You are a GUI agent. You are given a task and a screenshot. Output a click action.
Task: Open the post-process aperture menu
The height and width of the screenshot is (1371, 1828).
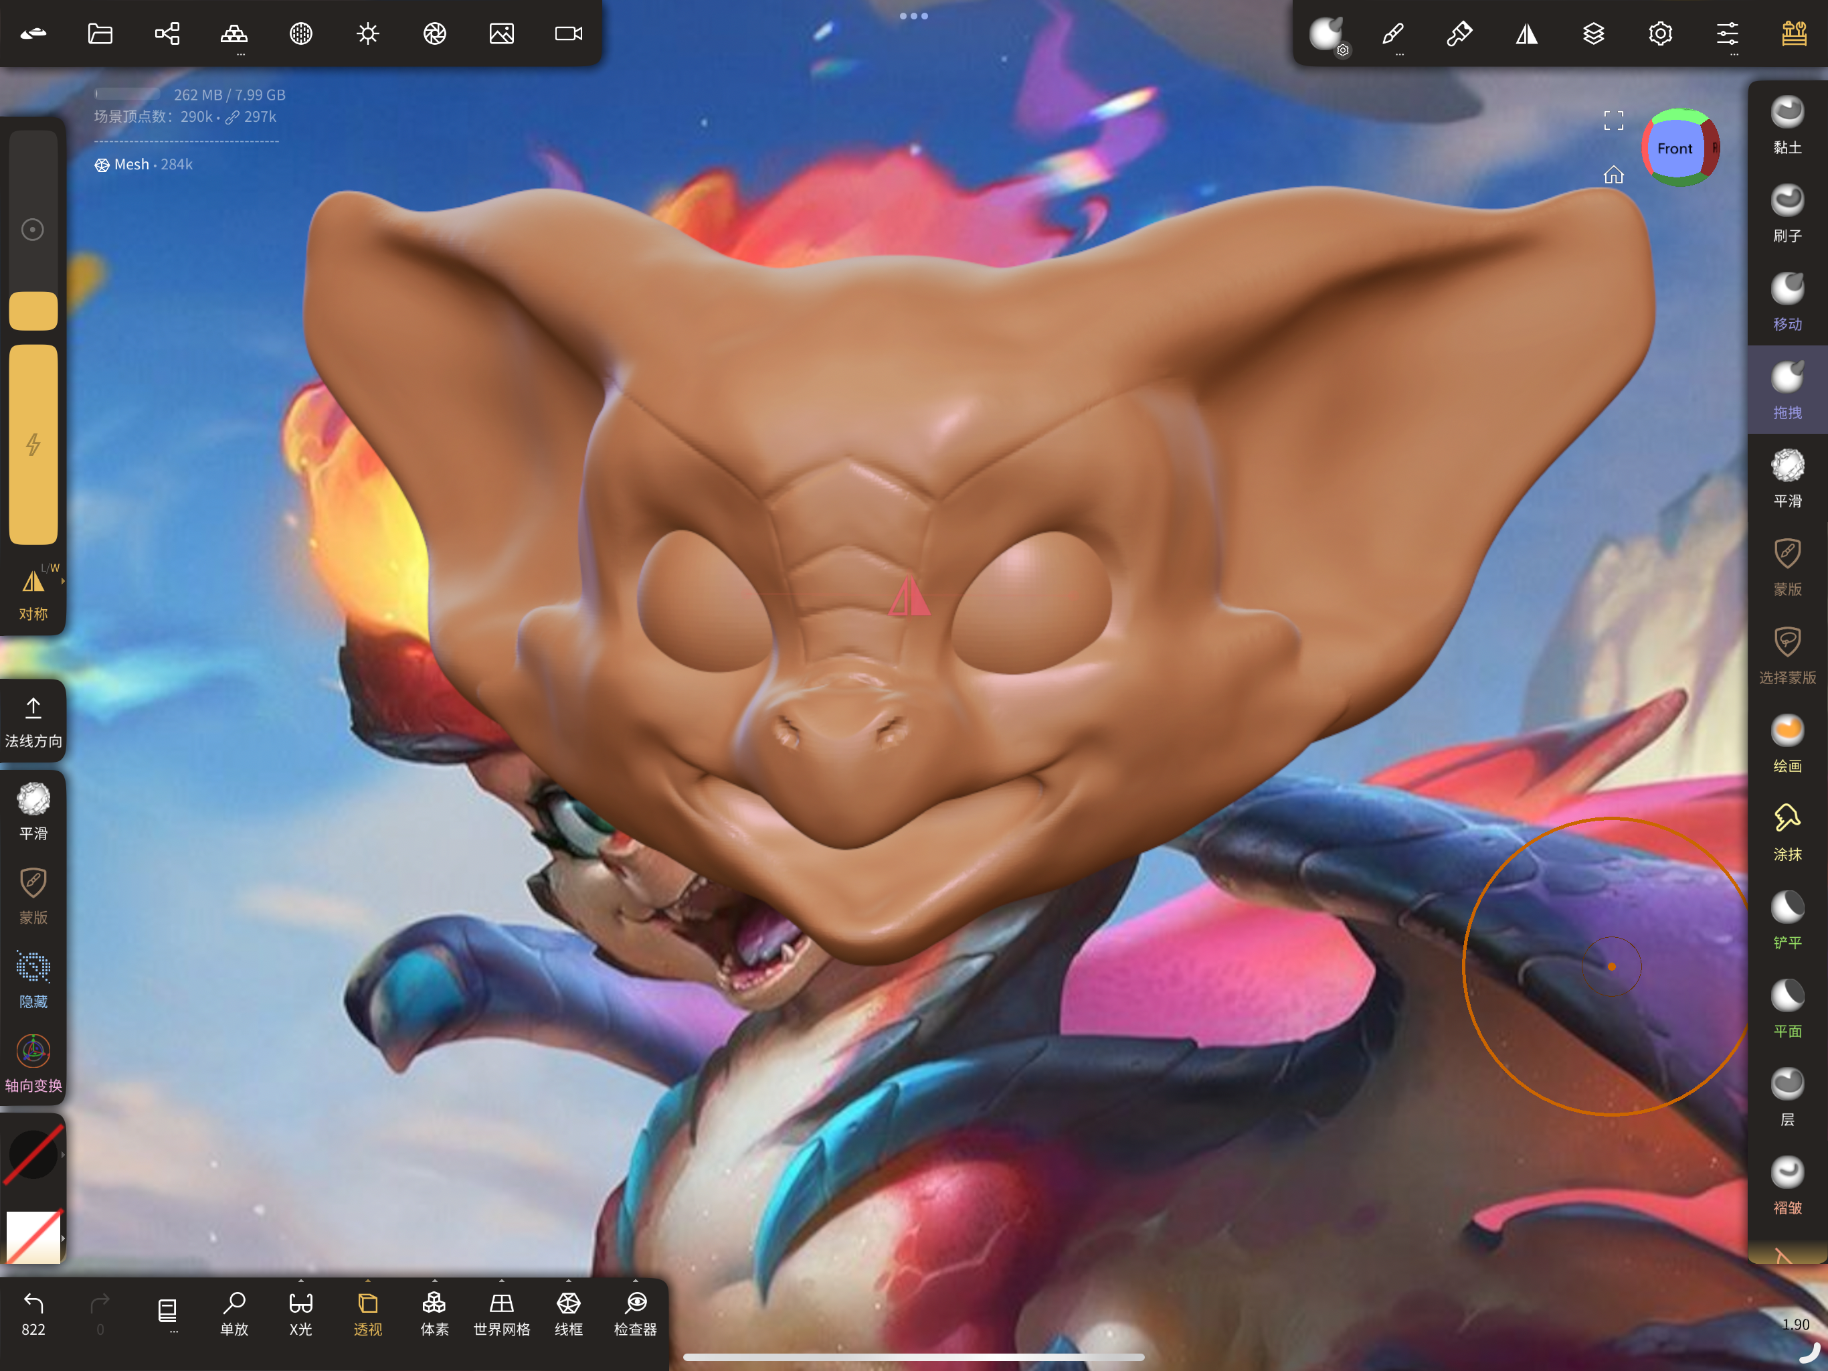point(435,33)
